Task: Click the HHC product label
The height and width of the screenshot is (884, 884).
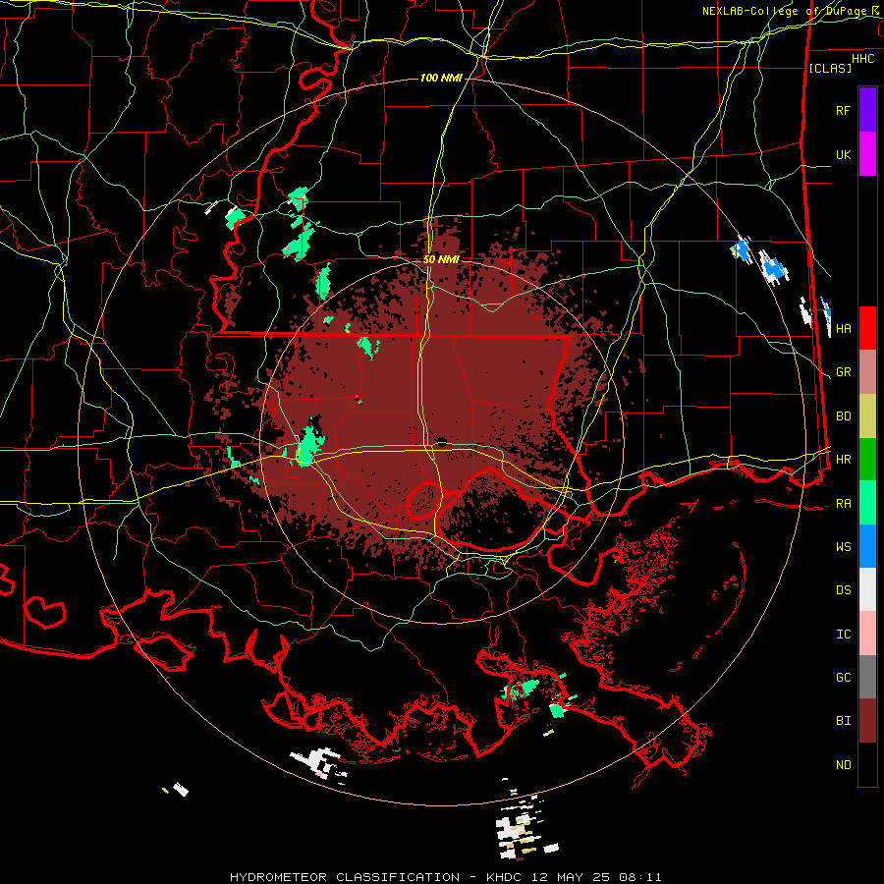Action: [863, 59]
